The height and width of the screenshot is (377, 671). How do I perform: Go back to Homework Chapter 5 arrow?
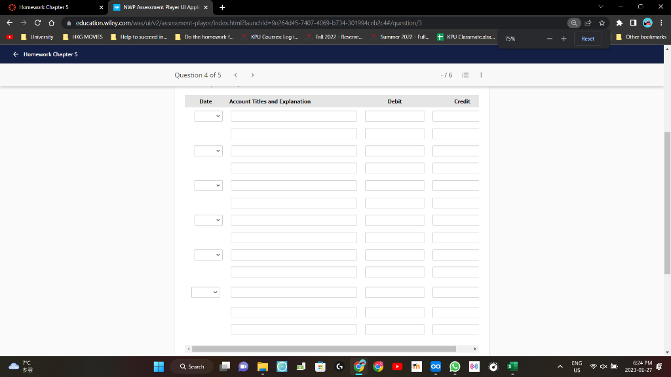[x=16, y=54]
